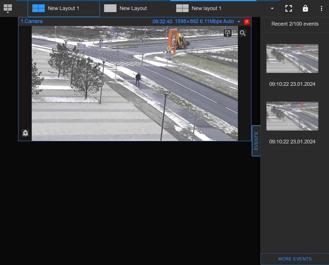Select the New Layout 1 tab label

tap(63, 8)
